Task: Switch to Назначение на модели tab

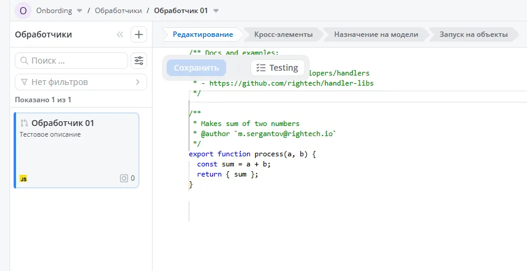Action: coord(376,34)
